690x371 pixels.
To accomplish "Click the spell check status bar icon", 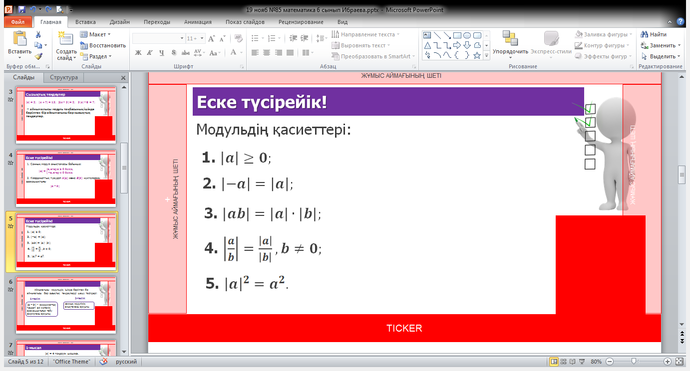I will tap(104, 362).
